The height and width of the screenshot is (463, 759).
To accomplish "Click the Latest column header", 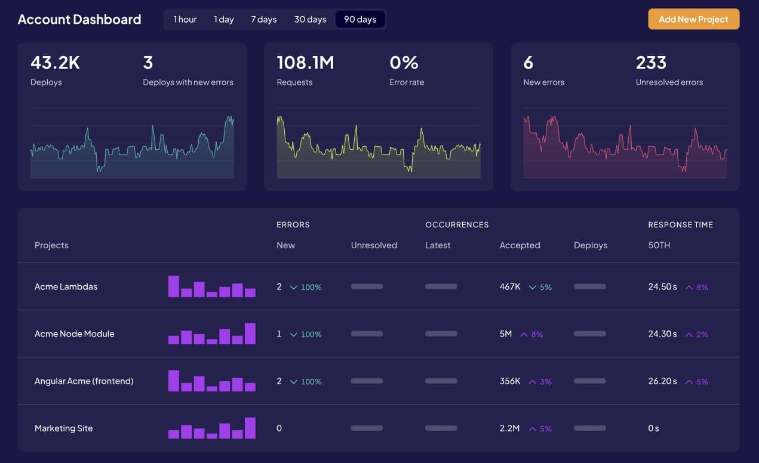I will (x=438, y=245).
